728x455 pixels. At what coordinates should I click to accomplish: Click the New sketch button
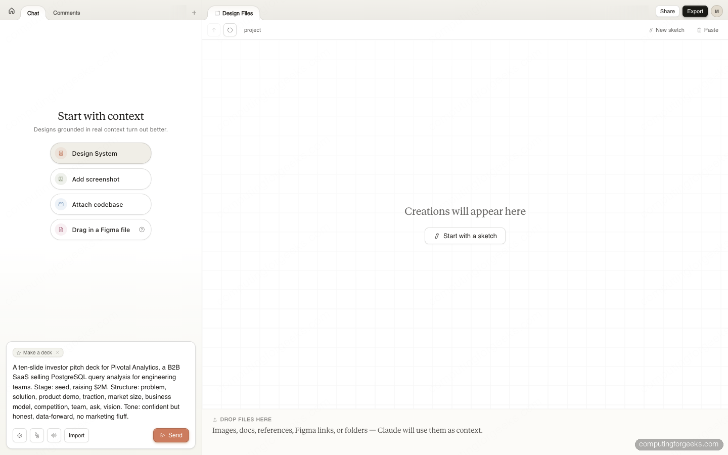[x=666, y=30]
